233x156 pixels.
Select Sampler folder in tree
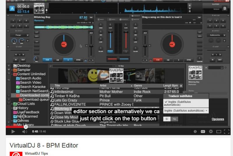(x=22, y=70)
